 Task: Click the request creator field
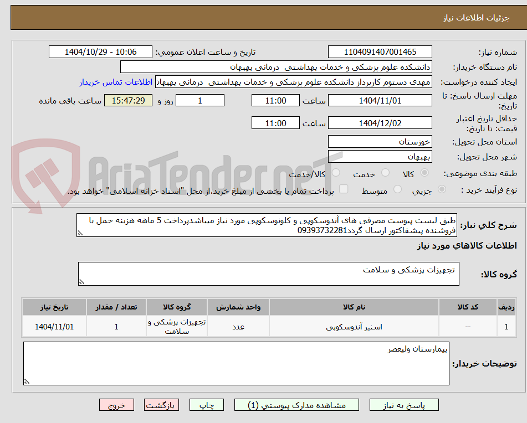293,82
